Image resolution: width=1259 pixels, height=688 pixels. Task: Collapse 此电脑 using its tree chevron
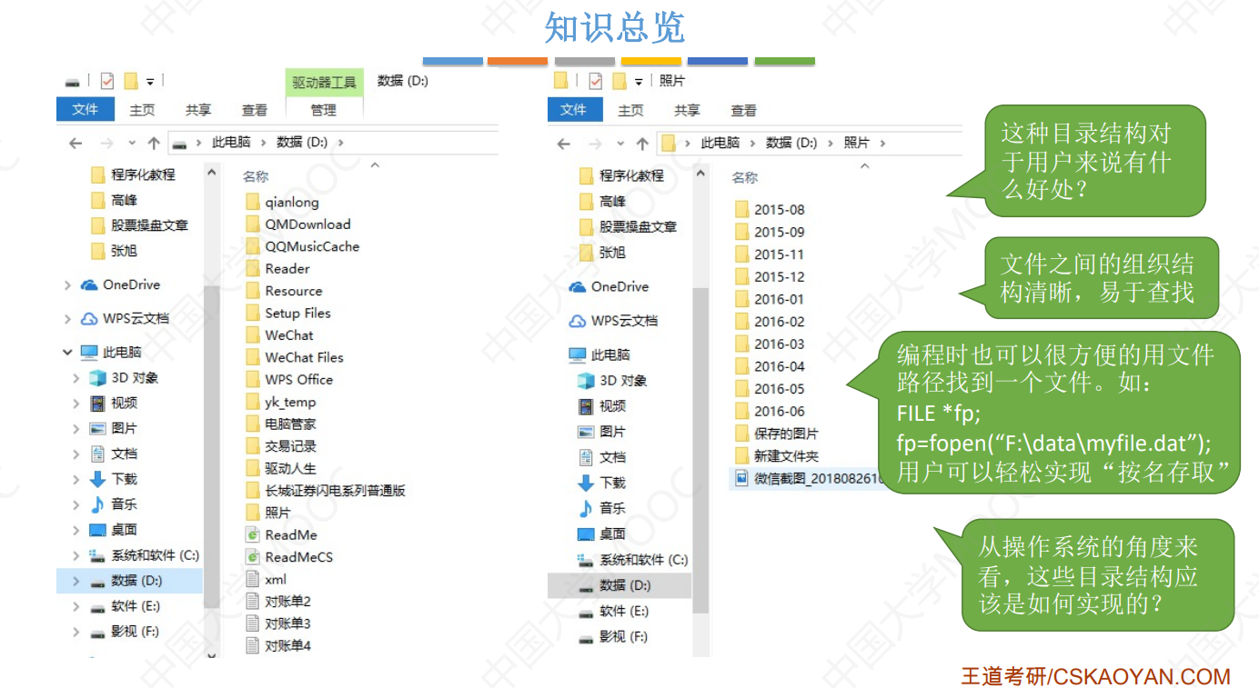[66, 352]
